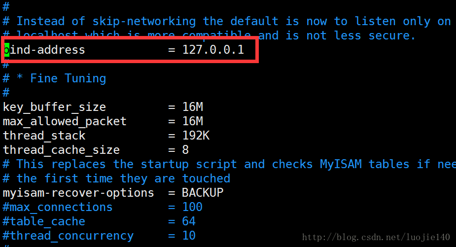Click the 16M value of max_allowed_packet
Viewport: 456px width, 247px height.
(x=192, y=121)
